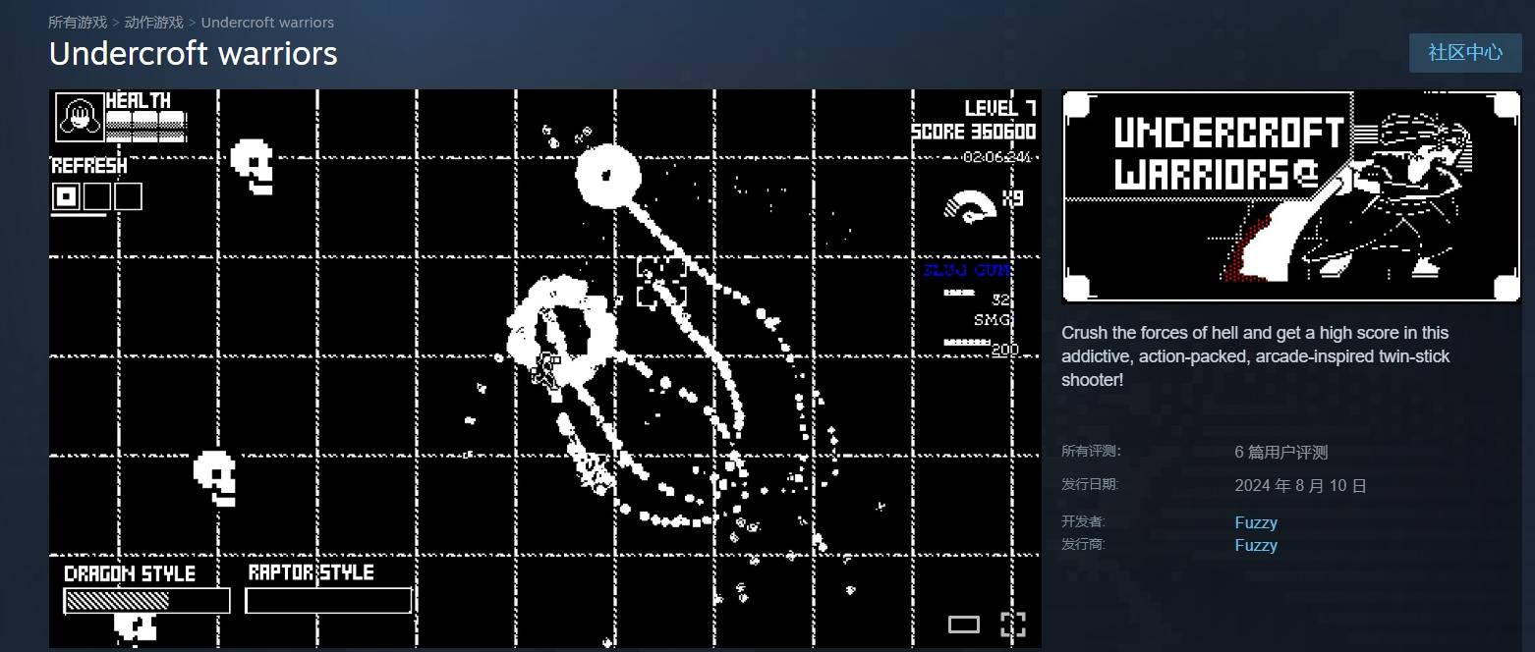Viewport: 1535px width, 652px height.
Task: Click the developer Fuzzy link
Action: tap(1256, 522)
